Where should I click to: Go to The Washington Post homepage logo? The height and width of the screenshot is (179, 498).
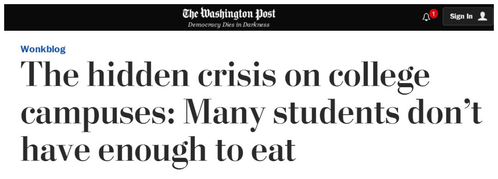(229, 14)
